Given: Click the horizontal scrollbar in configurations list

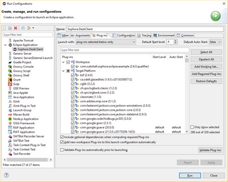Looking at the screenshot, I should pos(27,160).
